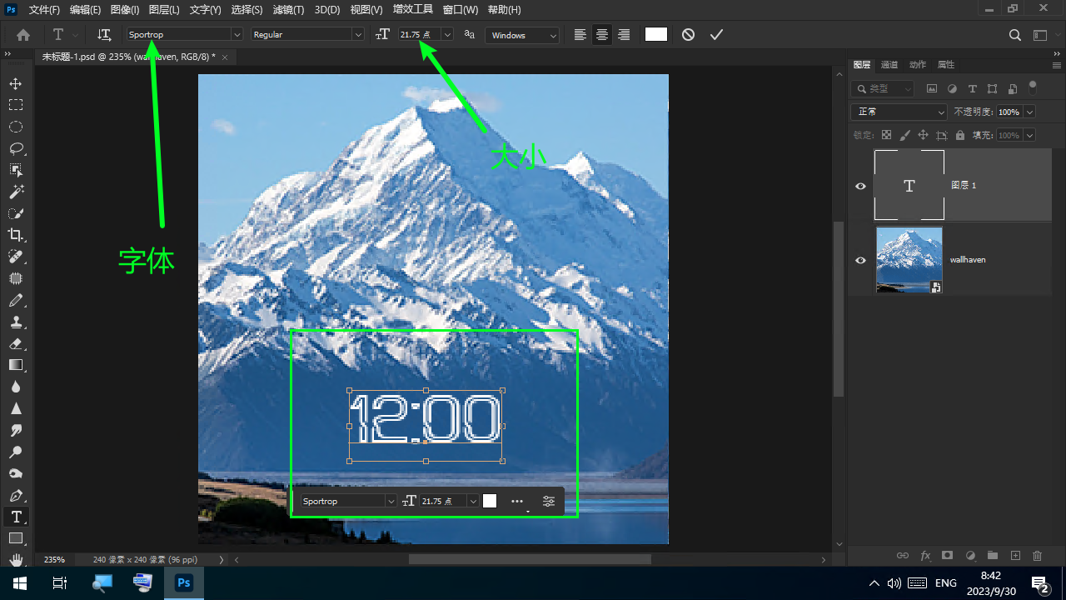The image size is (1066, 600).
Task: Toggle visibility of wallhaven layer
Action: (x=861, y=260)
